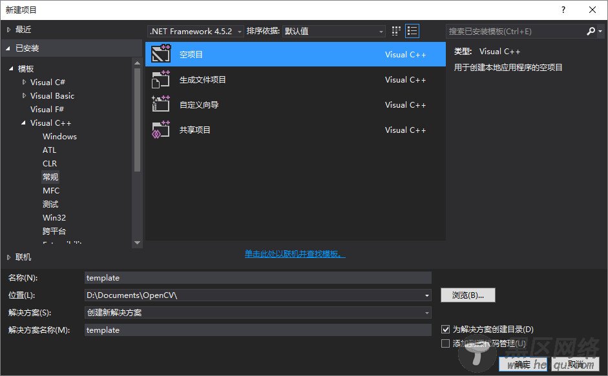Select 跨平台 template category
608x376 pixels.
pos(54,231)
